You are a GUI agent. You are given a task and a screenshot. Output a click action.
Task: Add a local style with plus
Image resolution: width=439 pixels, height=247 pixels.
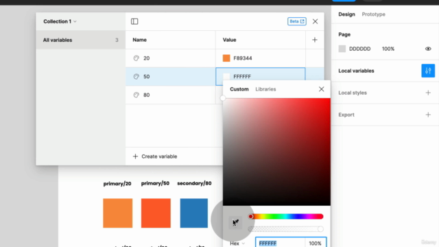point(428,93)
